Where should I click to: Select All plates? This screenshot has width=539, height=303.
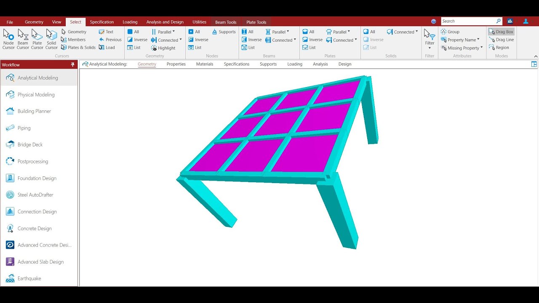click(308, 32)
